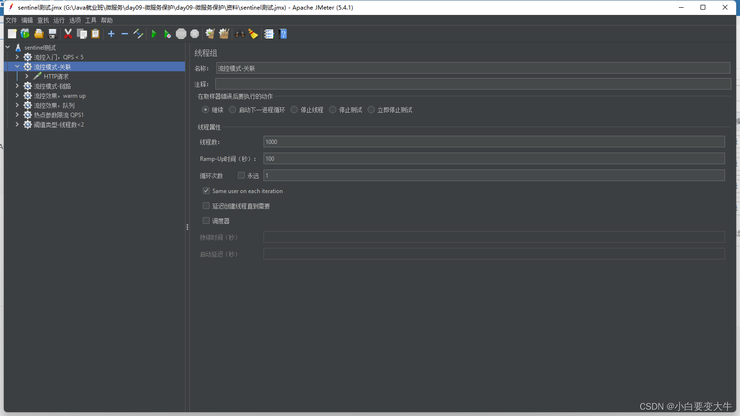Click the 名称 name input field
The width and height of the screenshot is (740, 416).
pyautogui.click(x=473, y=68)
